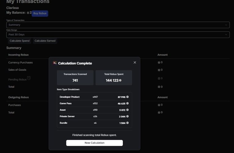Image resolution: width=234 pixels, height=153 pixels.
Task: Click the New Calculation button
Action: tap(94, 143)
